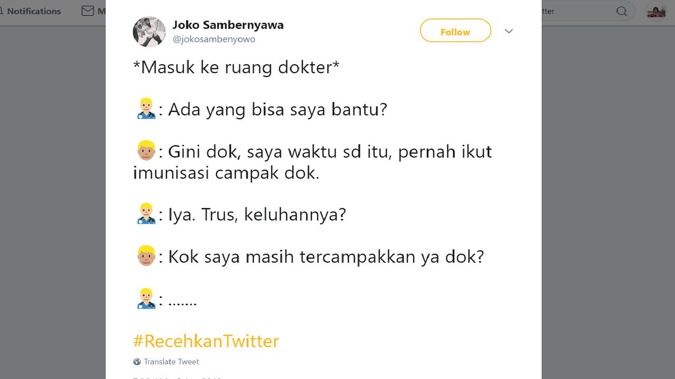Open the tweet options caret beside Follow
Viewport: 675px width, 379px height.
508,31
